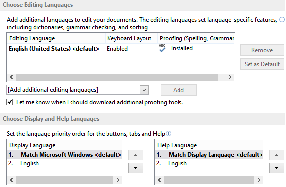This screenshot has width=286, height=187.
Task: Click the Set as Default button
Action: [x=262, y=64]
